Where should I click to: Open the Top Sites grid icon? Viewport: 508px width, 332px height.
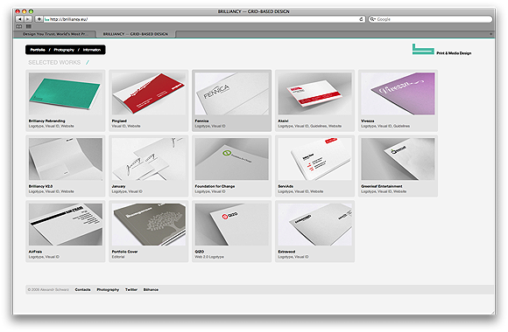(x=29, y=26)
